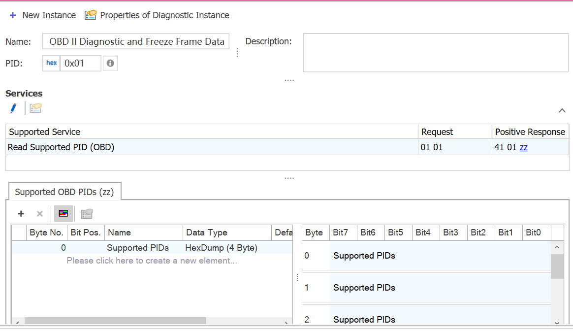Image resolution: width=573 pixels, height=331 pixels.
Task: Collapse the Services section chevron
Action: [562, 111]
